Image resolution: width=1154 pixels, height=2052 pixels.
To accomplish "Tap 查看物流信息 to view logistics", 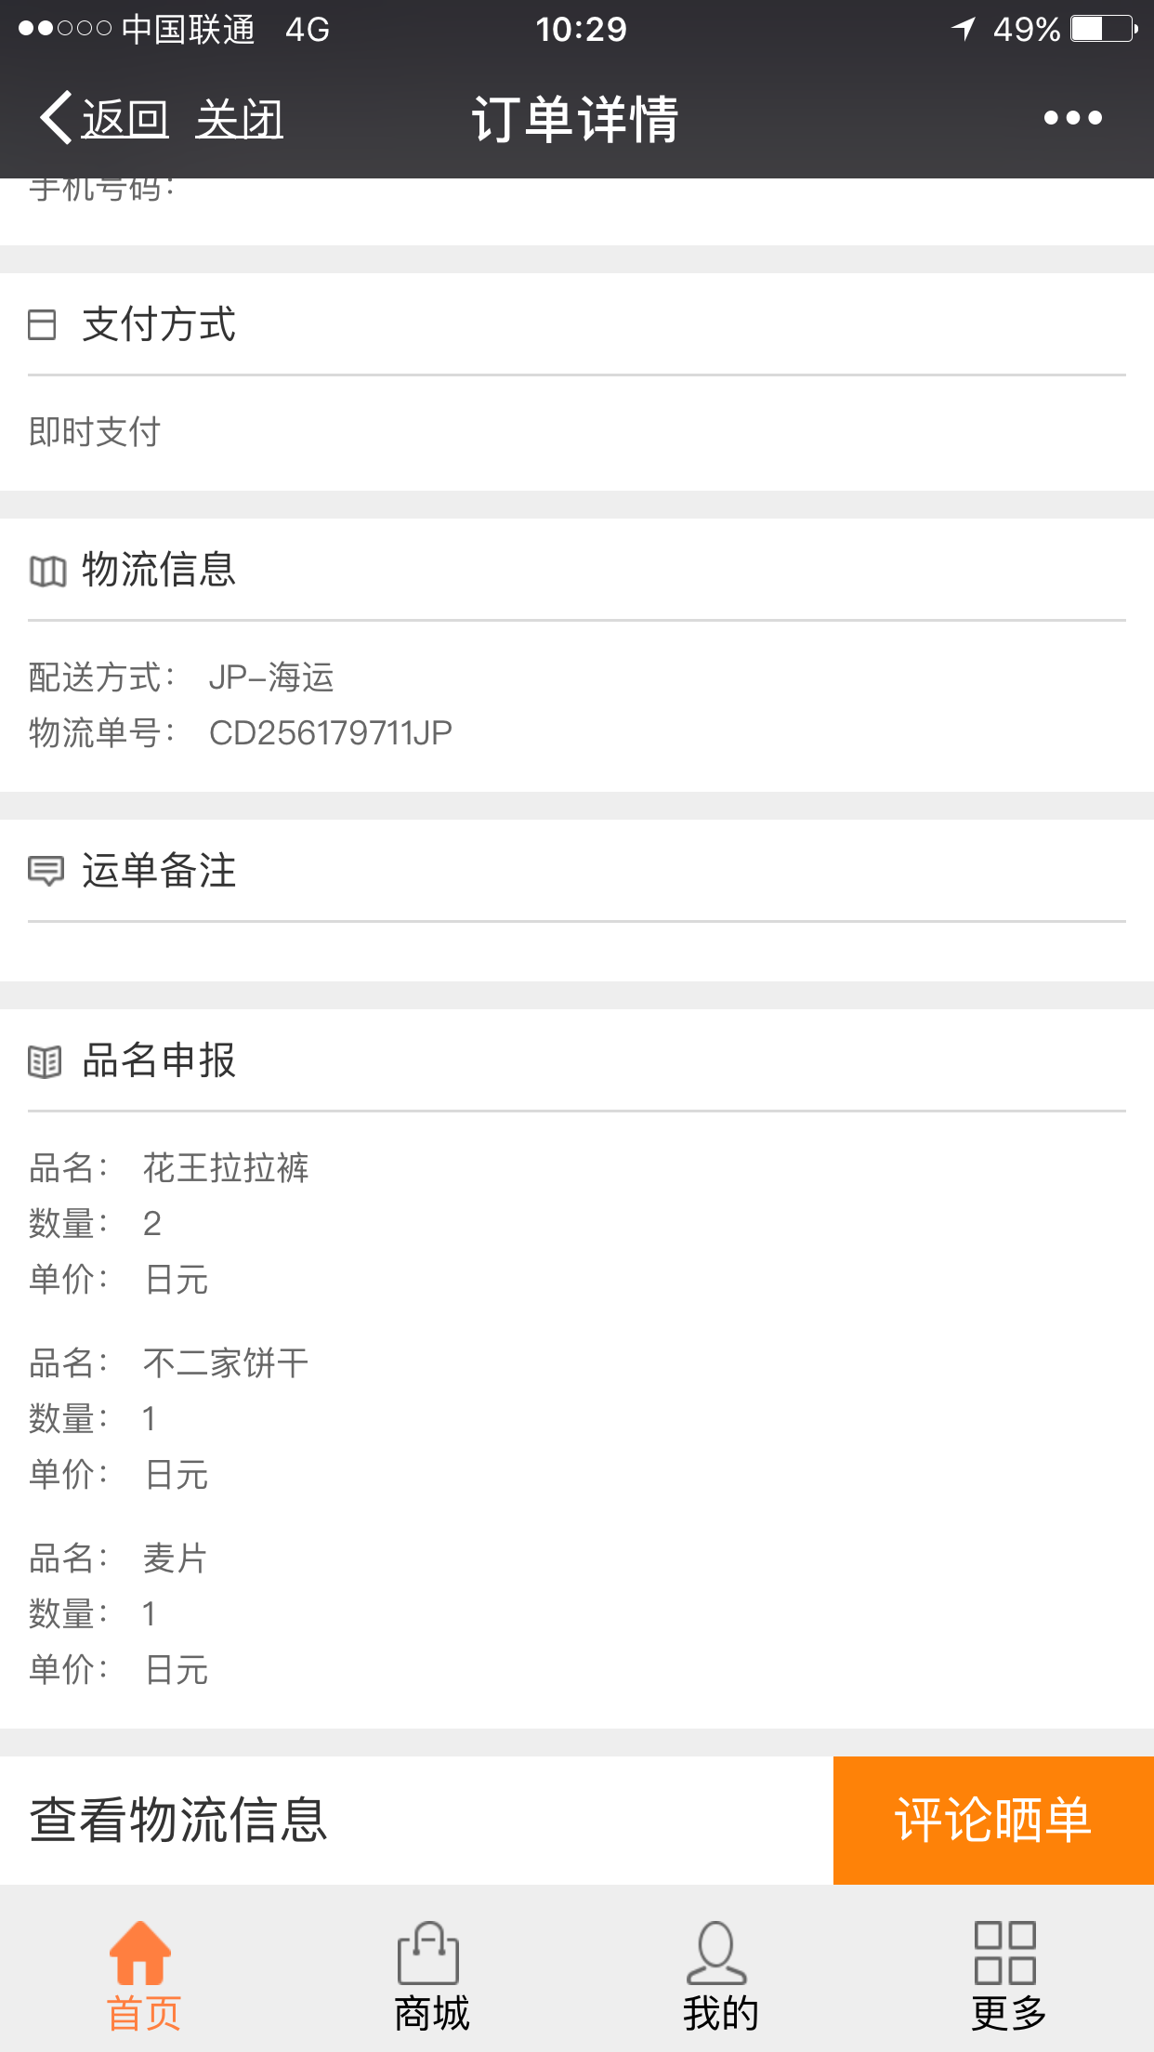I will [x=178, y=1820].
